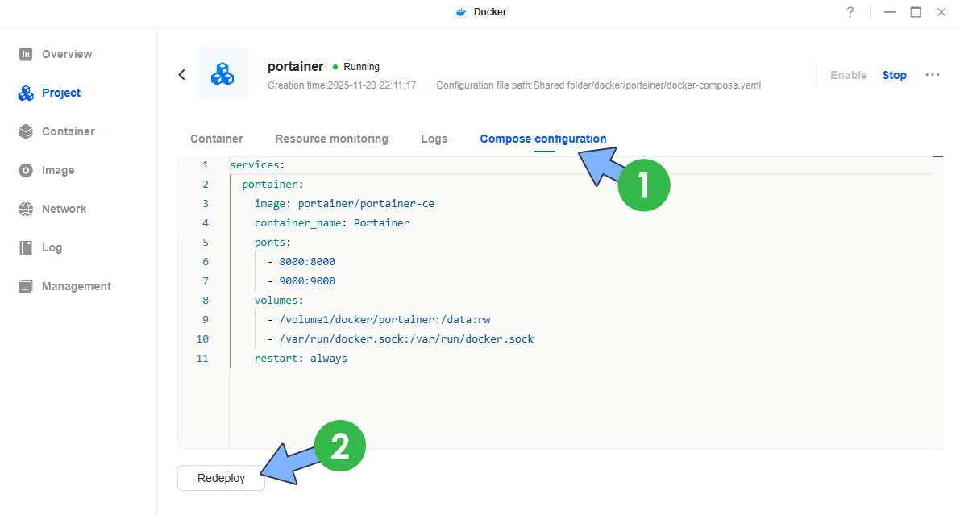Open the Resource monitoring tab

(331, 139)
